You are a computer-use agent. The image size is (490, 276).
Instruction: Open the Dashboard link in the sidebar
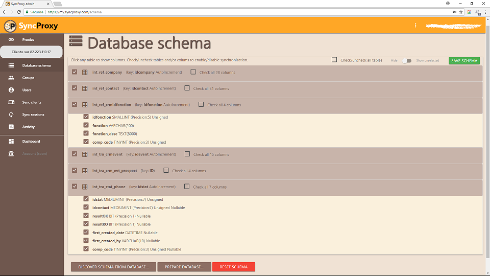click(31, 142)
